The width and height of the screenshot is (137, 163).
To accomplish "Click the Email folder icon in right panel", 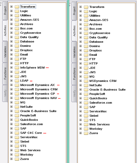I will [86, 55].
